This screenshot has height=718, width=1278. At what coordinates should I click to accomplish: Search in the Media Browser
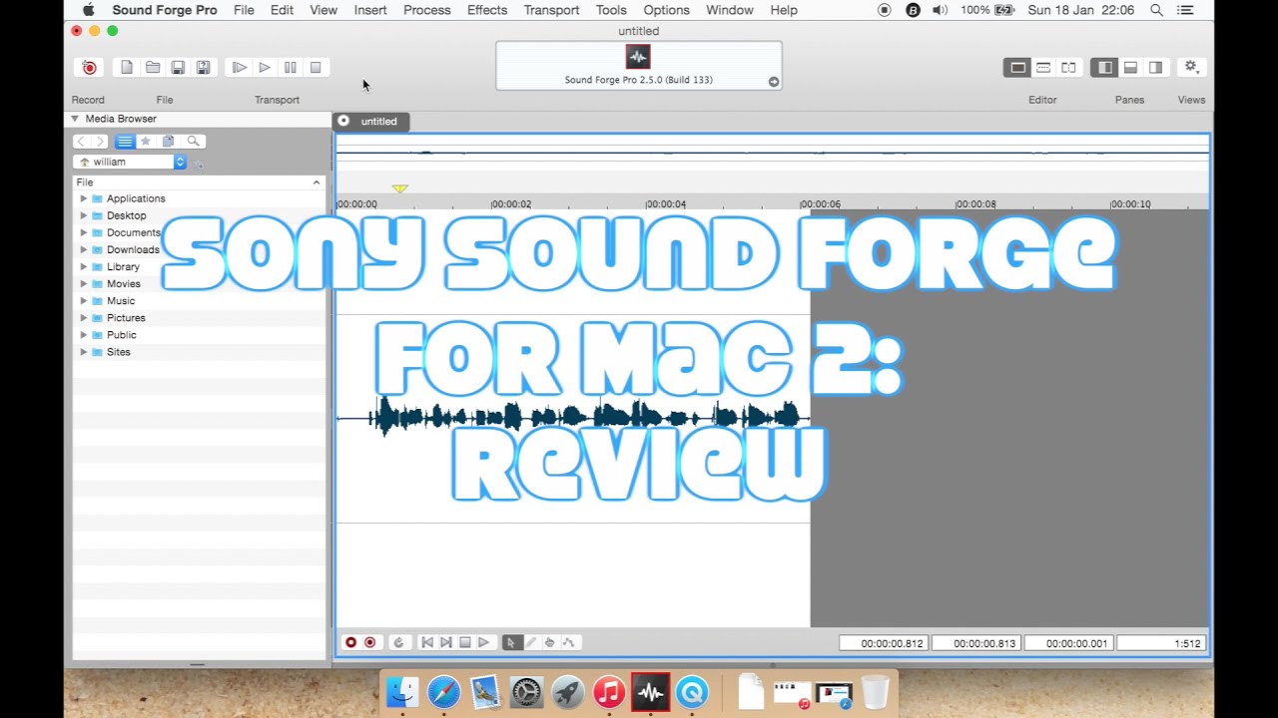tap(194, 142)
